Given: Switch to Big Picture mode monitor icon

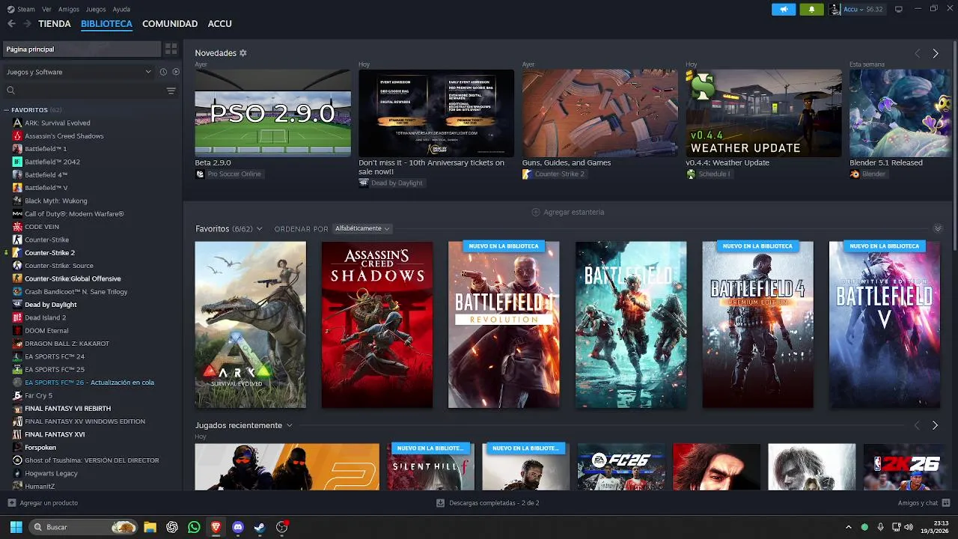Looking at the screenshot, I should (899, 9).
